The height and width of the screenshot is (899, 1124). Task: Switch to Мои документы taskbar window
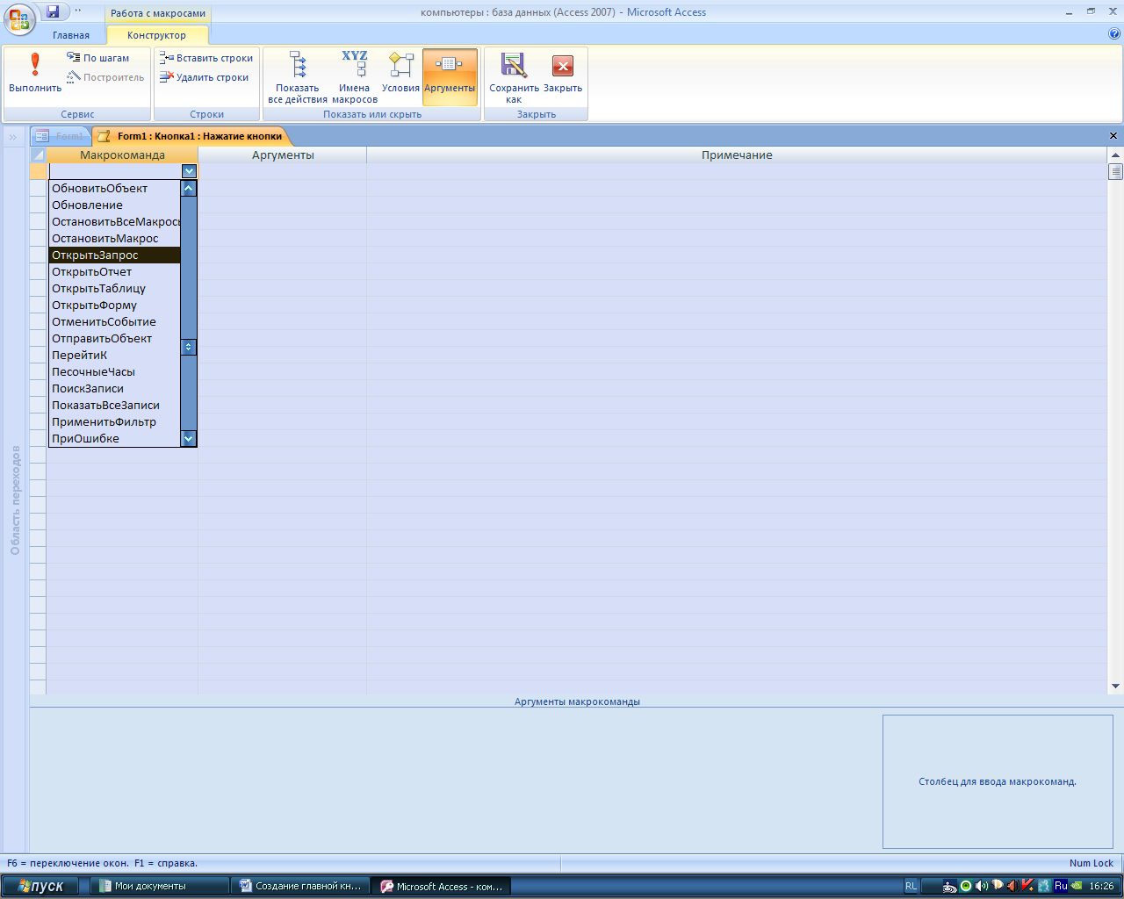pyautogui.click(x=158, y=886)
